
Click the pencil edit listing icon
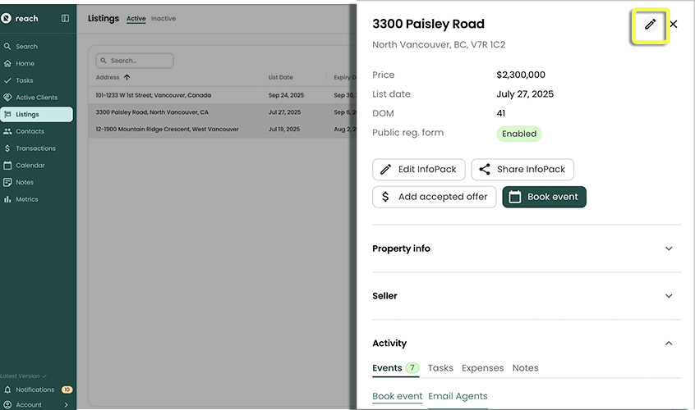(650, 25)
